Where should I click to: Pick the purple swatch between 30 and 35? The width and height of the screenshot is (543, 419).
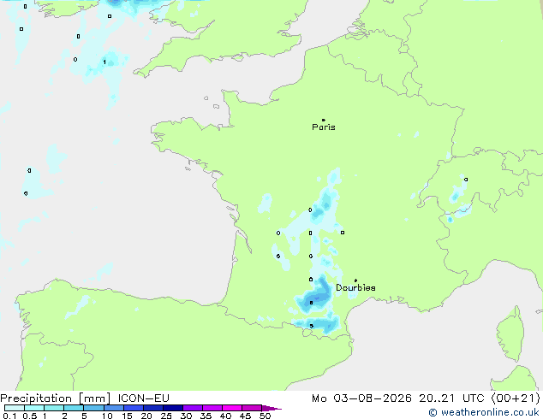[x=193, y=408]
